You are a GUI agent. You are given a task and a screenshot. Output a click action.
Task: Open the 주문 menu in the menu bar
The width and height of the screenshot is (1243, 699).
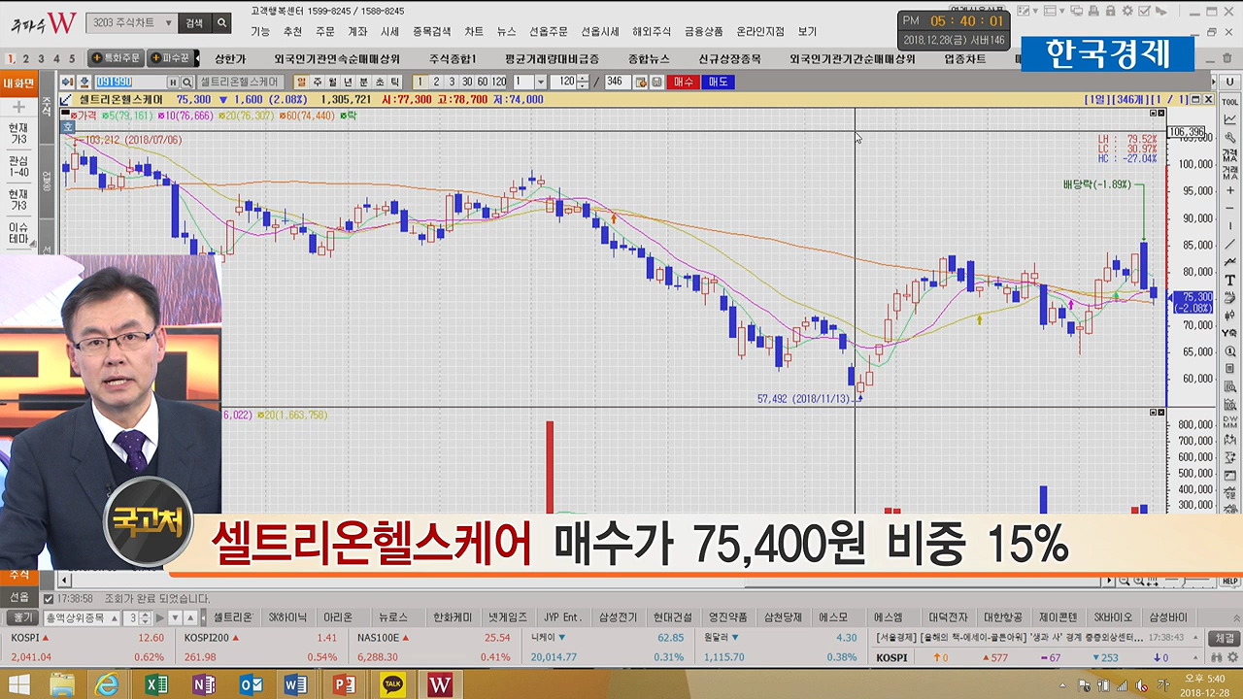tap(324, 32)
